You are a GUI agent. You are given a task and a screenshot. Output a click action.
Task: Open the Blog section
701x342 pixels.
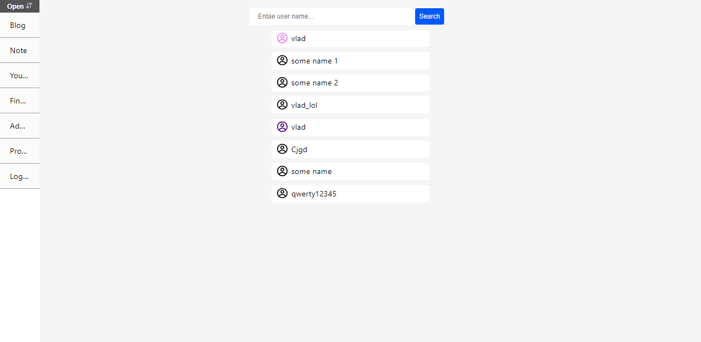[18, 25]
